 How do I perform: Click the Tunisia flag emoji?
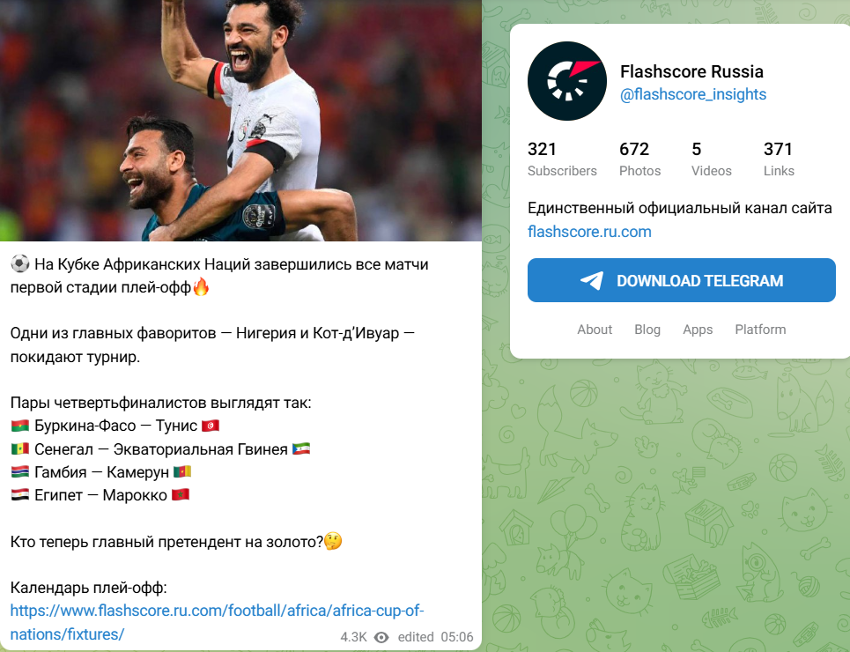pos(211,426)
